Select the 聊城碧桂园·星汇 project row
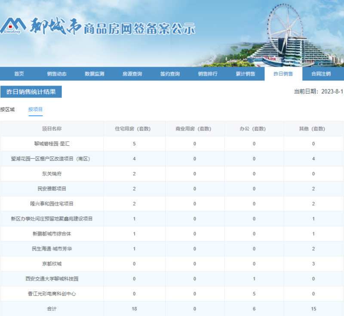Screen dimensions: 344x316 click(x=52, y=143)
